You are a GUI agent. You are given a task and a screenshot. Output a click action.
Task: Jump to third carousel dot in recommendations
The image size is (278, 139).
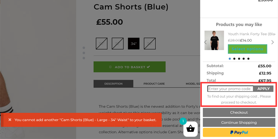(x=239, y=59)
